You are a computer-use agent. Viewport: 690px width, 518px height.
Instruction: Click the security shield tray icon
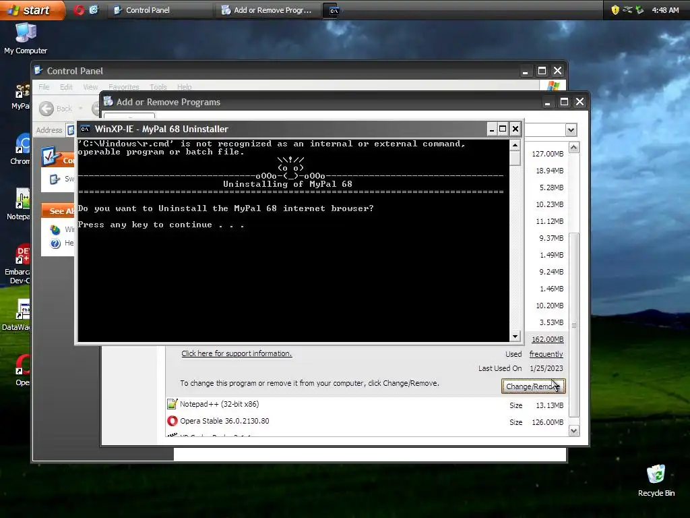tap(615, 9)
